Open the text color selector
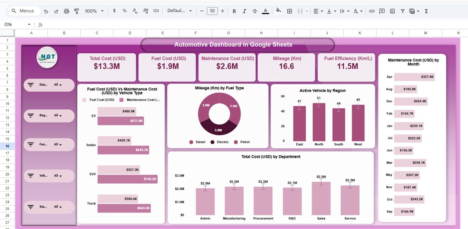The height and width of the screenshot is (229, 468). point(265,11)
